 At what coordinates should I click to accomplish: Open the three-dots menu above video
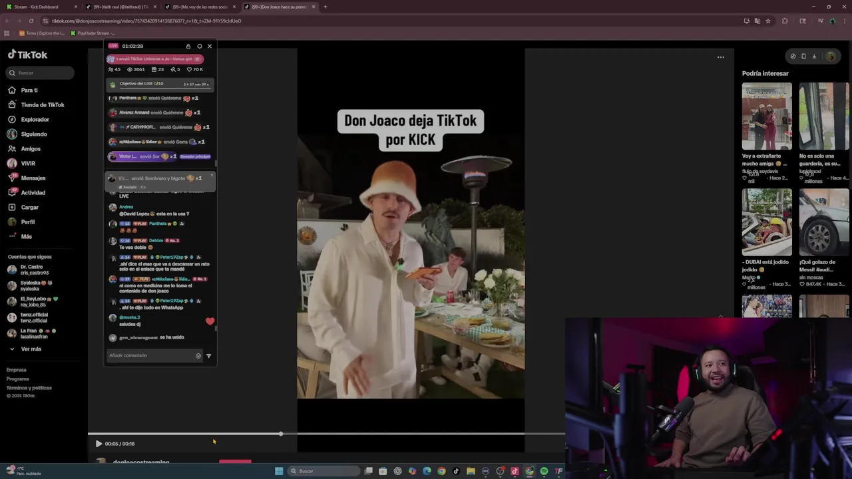point(720,57)
